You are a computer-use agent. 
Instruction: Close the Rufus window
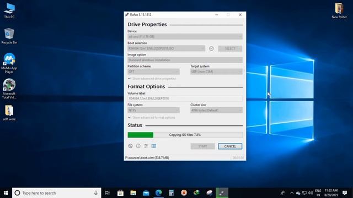[240, 15]
